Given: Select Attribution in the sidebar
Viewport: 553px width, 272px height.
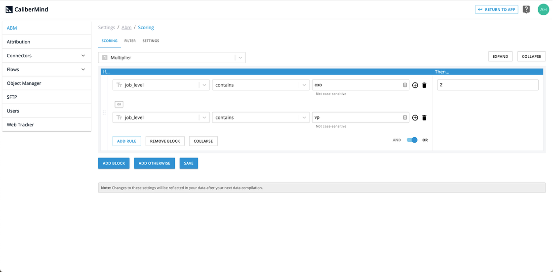Looking at the screenshot, I should [46, 41].
